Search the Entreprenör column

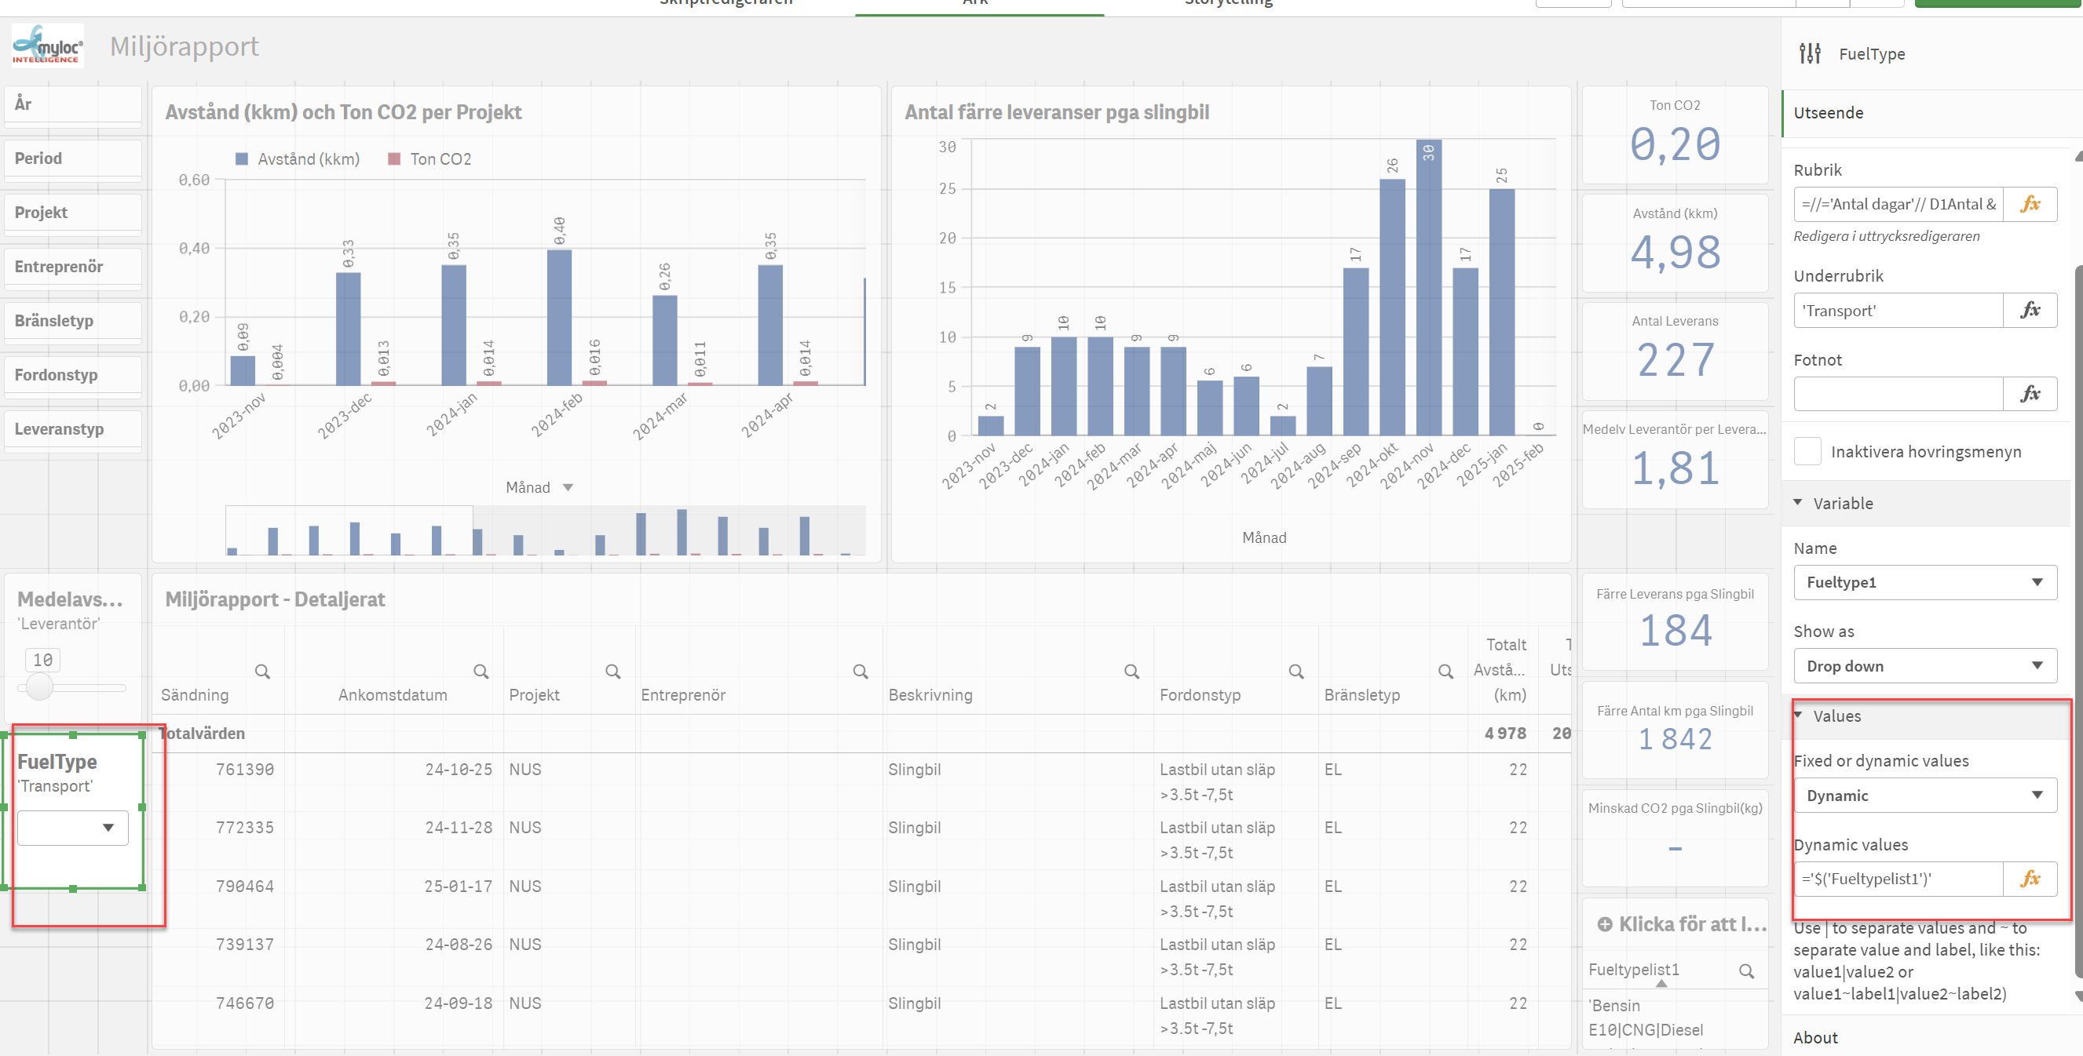[x=861, y=671]
